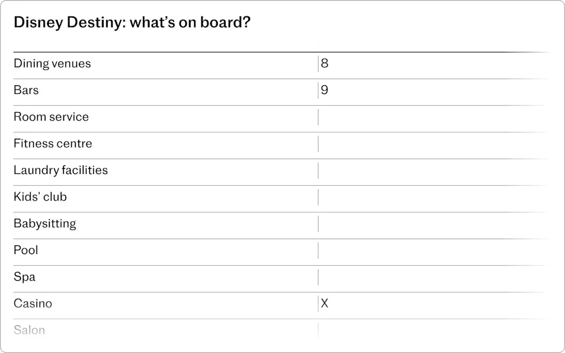
Task: Select the Casino row label
Action: (x=33, y=304)
